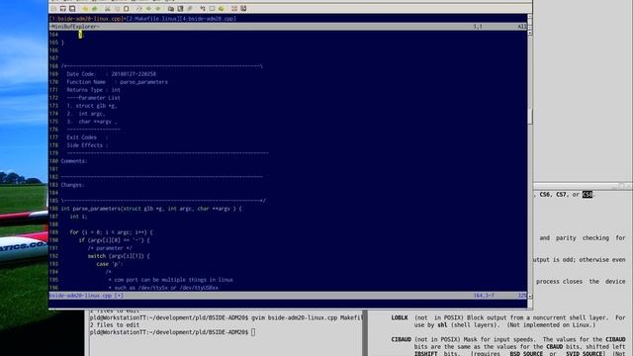Image resolution: width=633 pixels, height=356 pixels.
Task: Click the 'Returns Type : int' line
Action: click(93, 90)
